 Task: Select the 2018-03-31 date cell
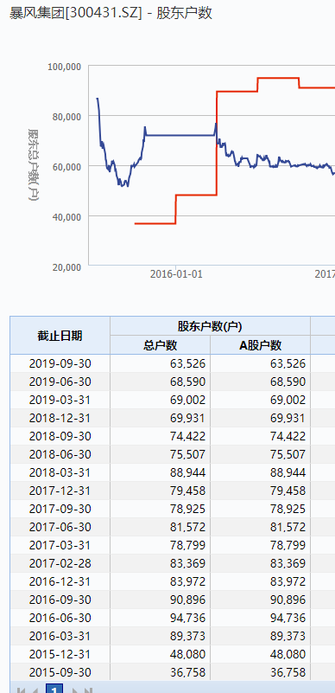coord(60,472)
